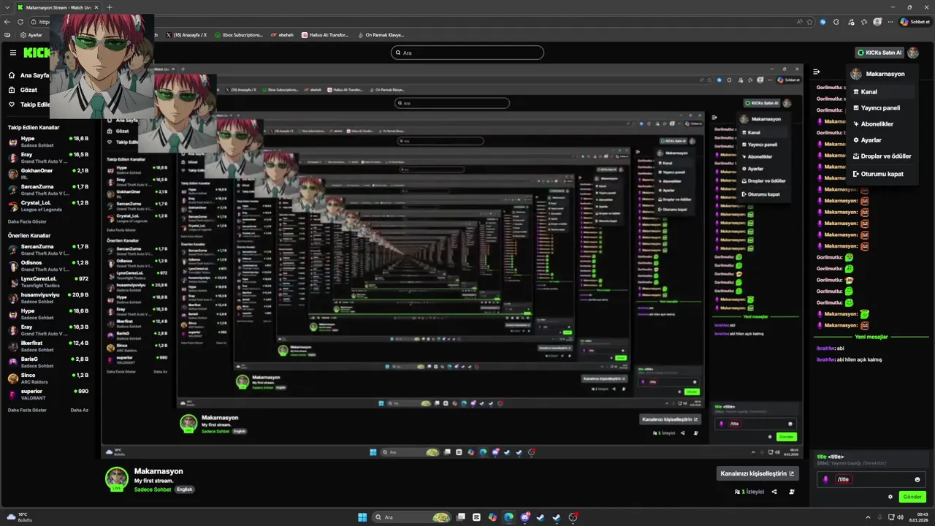The height and width of the screenshot is (526, 935).
Task: Open Sinco recommended channel
Action: (48, 378)
